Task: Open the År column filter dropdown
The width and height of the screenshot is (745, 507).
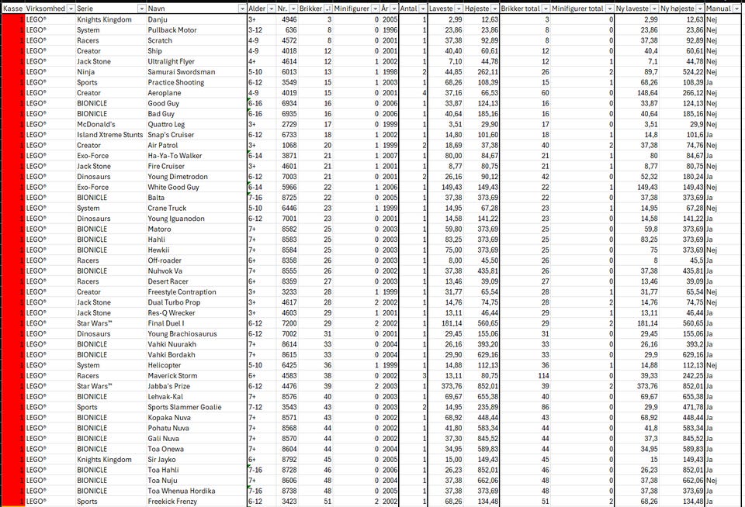Action: click(x=394, y=9)
